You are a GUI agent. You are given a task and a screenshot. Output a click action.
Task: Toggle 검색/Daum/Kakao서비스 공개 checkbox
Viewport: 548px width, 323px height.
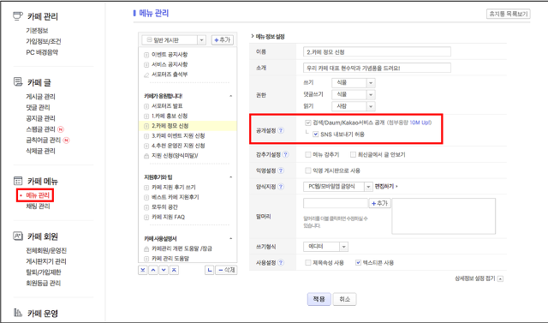(308, 123)
